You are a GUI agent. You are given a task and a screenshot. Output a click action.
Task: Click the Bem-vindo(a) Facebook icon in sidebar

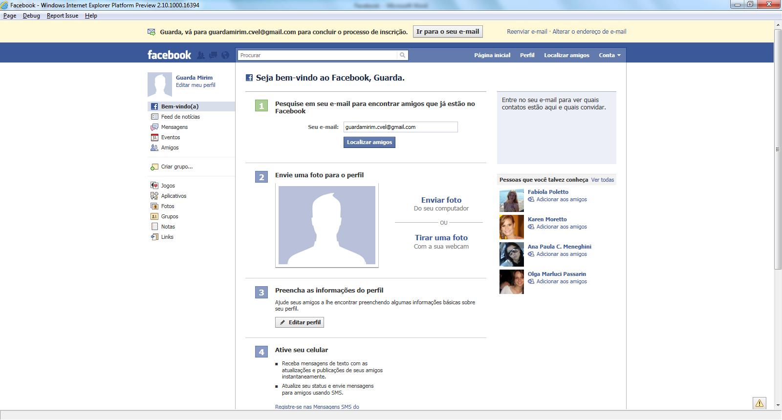click(154, 106)
